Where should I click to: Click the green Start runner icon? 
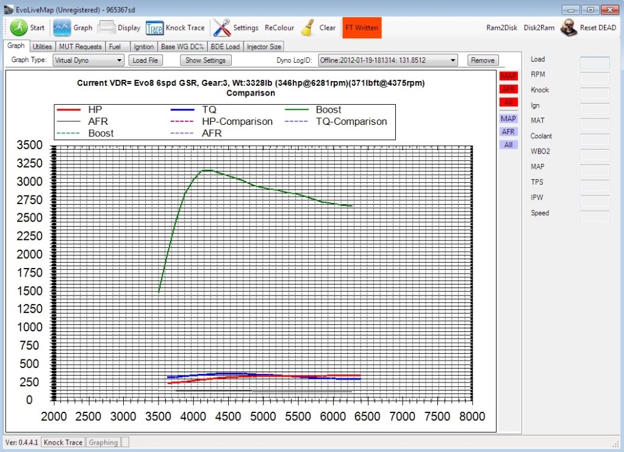click(x=18, y=27)
